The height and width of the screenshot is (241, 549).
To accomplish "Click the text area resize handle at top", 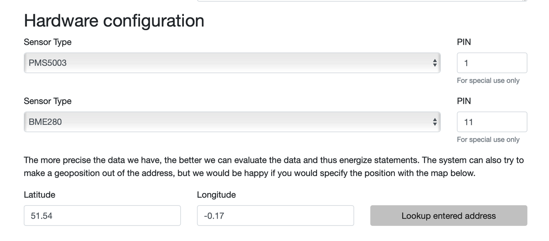I will tap(525, 1).
